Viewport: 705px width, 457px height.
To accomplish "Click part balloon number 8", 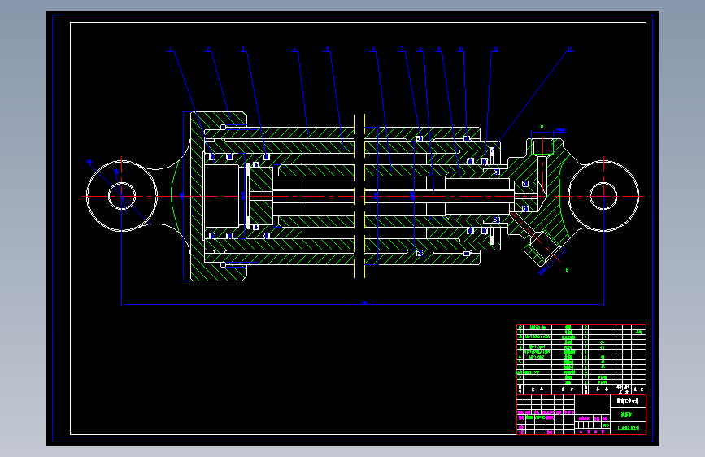I will coord(420,49).
